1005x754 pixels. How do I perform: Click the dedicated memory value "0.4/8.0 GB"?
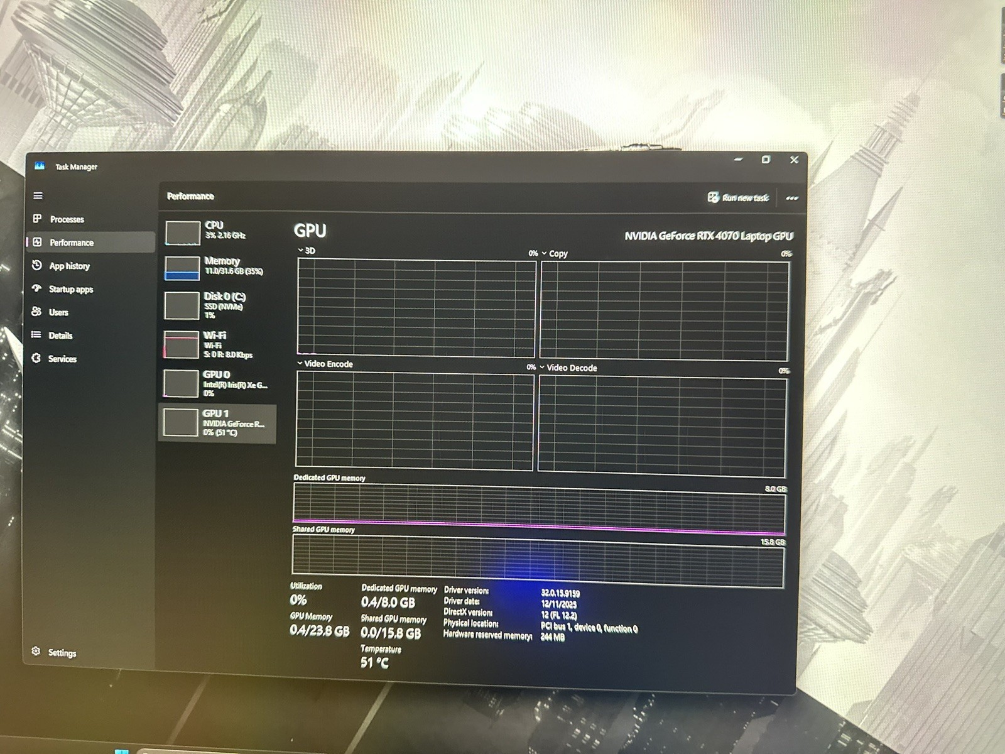pos(388,602)
